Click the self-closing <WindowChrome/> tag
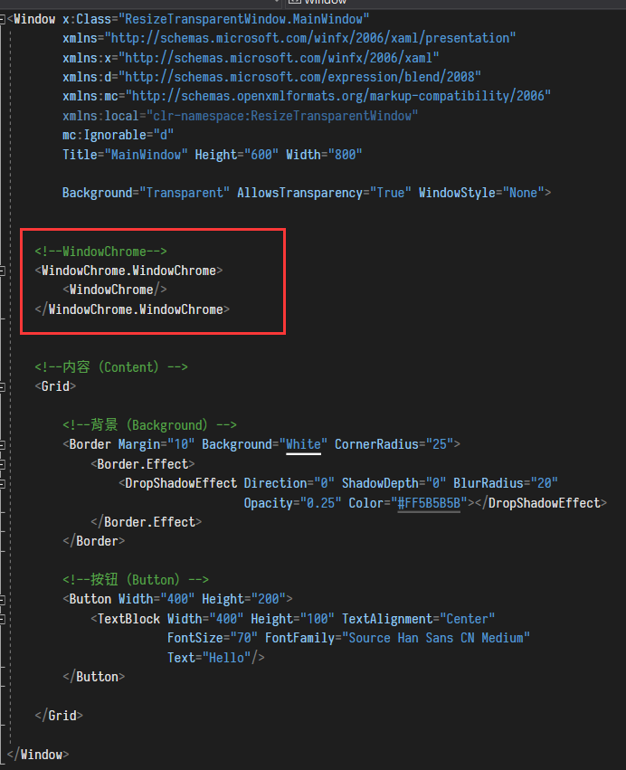Viewport: 626px width, 770px height. tap(115, 290)
